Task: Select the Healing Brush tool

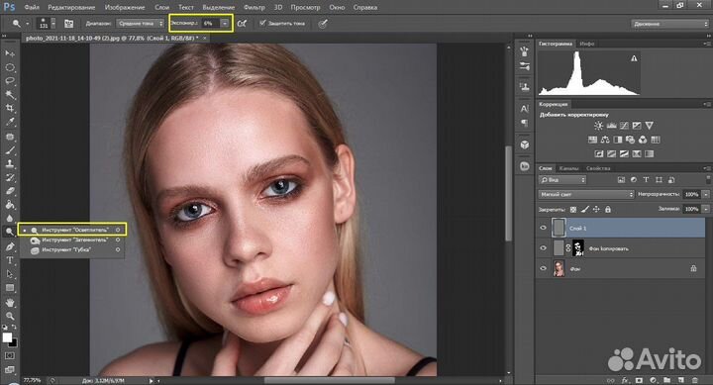Action: [x=10, y=137]
